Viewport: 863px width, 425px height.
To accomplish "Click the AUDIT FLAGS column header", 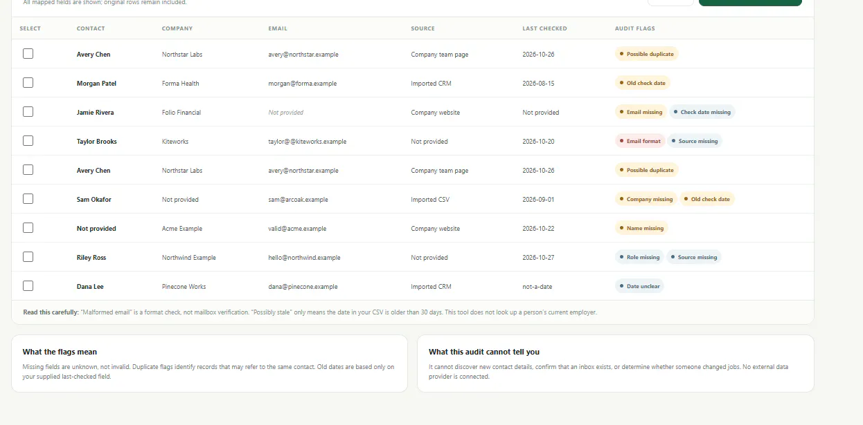I will tap(634, 28).
